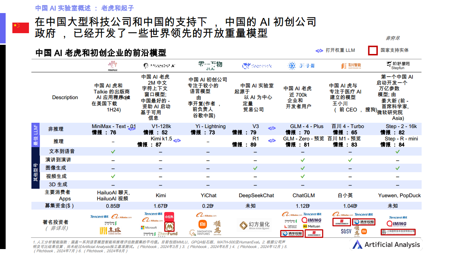Viewport: 452px width, 254px height.
Task: Click the Zhipu AI header logo
Action: coord(301,66)
